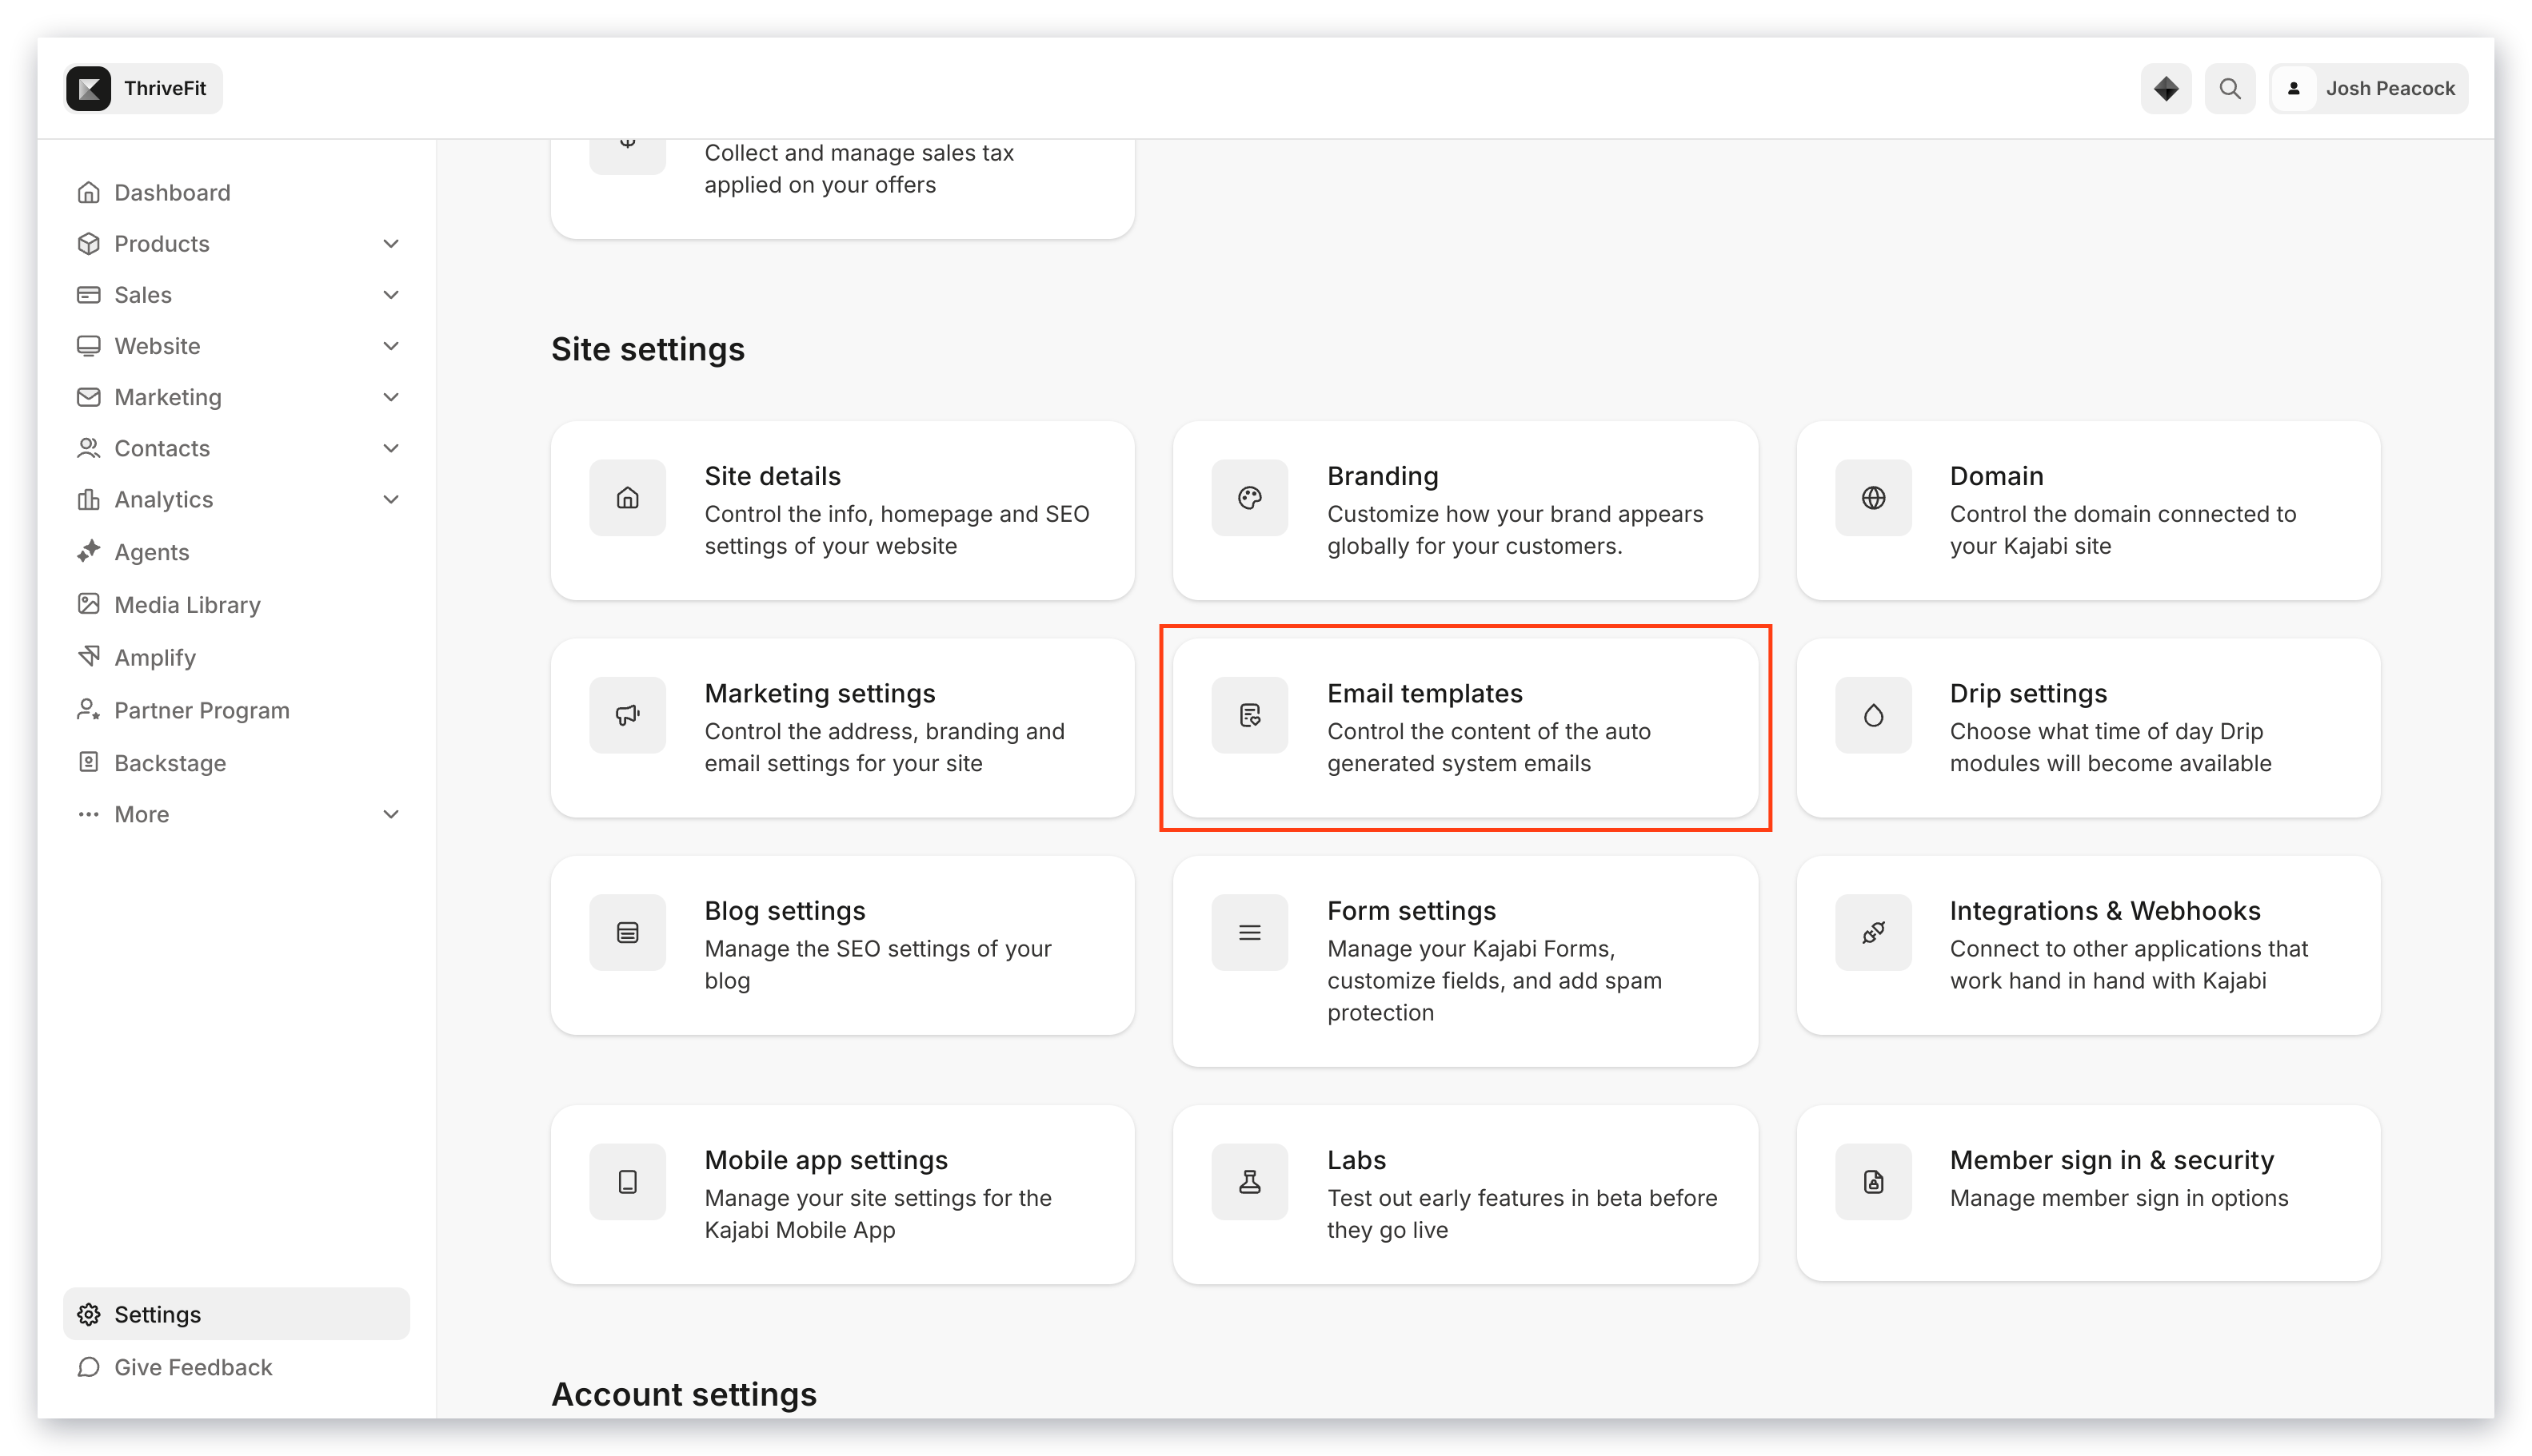Viewport: 2532px width, 1456px height.
Task: Open Marketing settings title link
Action: pos(819,692)
